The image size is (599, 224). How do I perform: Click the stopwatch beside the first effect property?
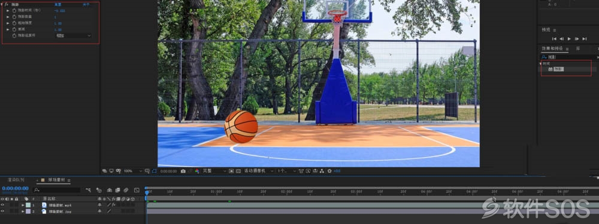tap(14, 11)
